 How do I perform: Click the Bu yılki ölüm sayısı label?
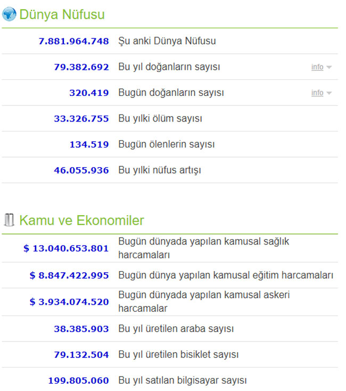pos(160,118)
